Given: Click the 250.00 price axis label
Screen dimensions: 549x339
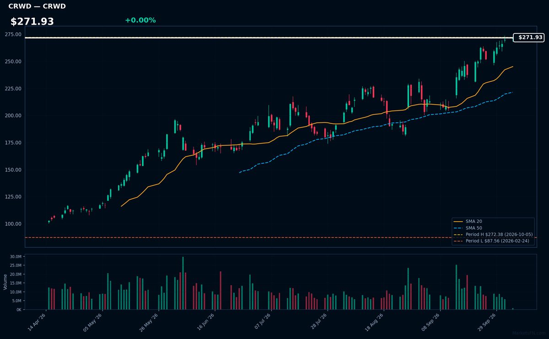Looking at the screenshot, I should coord(13,62).
